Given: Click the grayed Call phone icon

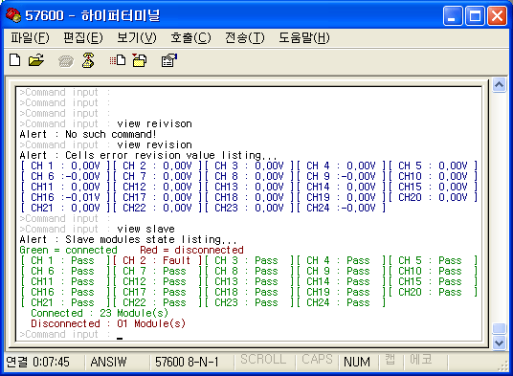Looking at the screenshot, I should tap(66, 61).
